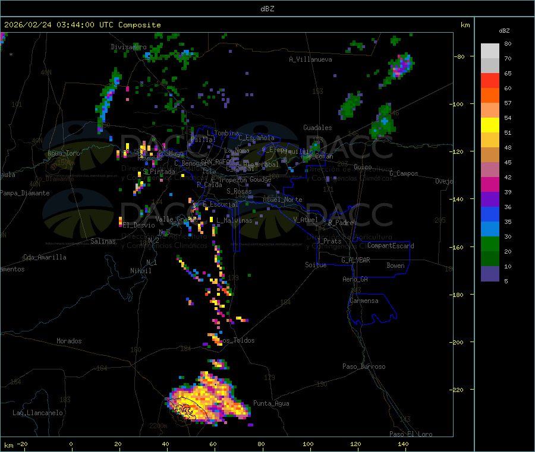535x452 pixels.
Task: Click the royal blue legend swatch
Action: 490,214
